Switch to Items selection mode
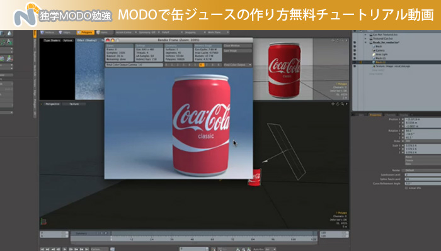 click(103, 33)
